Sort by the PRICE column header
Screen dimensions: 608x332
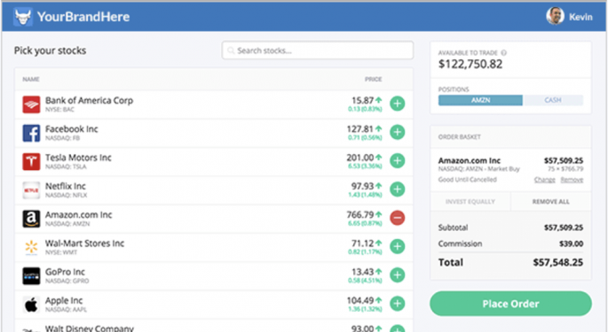point(373,80)
